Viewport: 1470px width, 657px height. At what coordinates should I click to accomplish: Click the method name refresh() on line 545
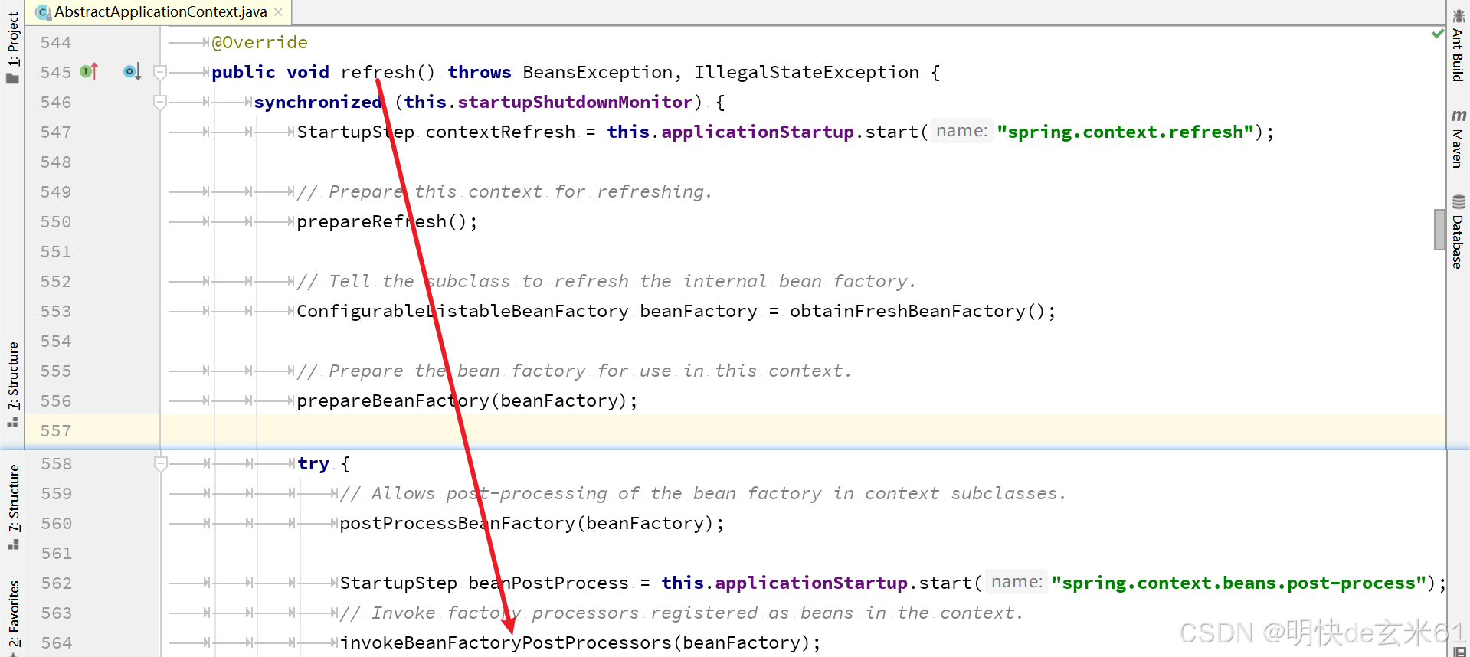[388, 72]
